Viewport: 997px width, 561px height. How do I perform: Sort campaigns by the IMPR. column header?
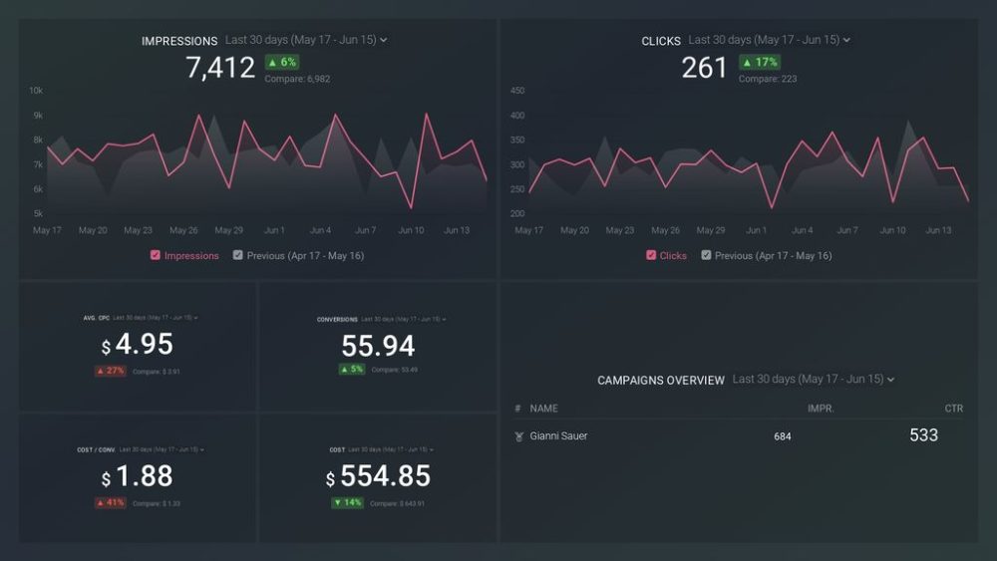pyautogui.click(x=820, y=409)
